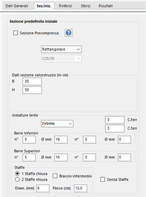Open the Sforzi tab
Image resolution: width=146 pixels, height=197 pixels.
[86, 6]
